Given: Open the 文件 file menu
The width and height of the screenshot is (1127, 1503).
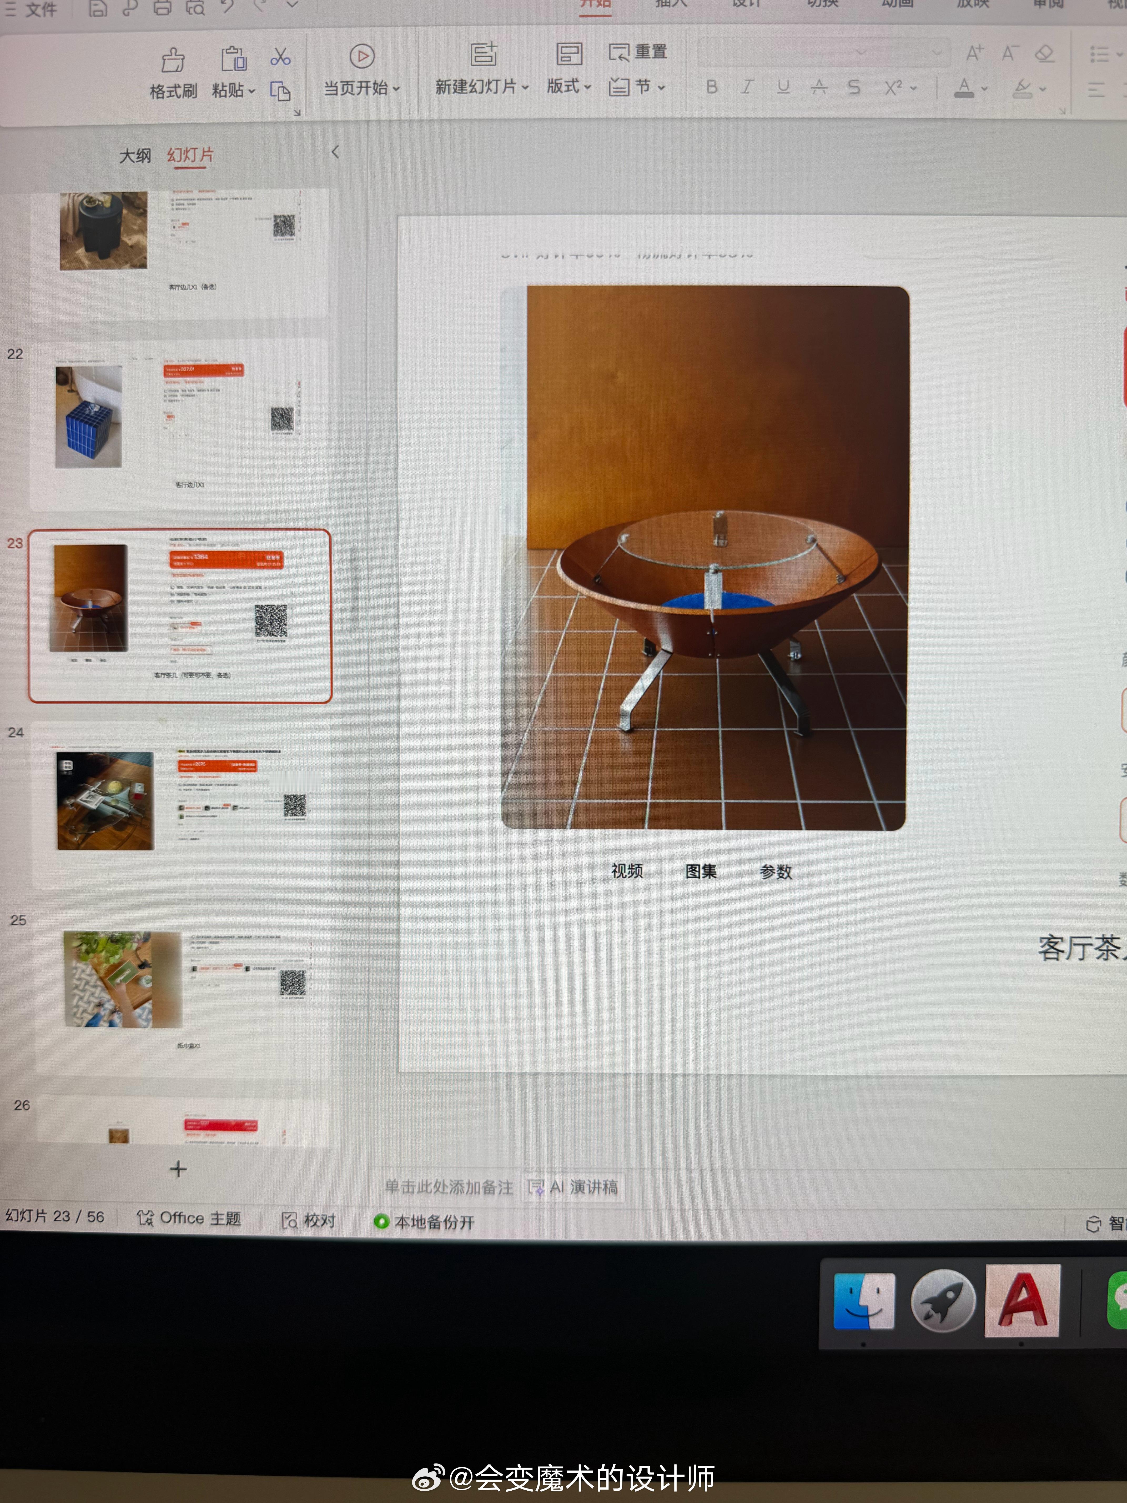Looking at the screenshot, I should click(x=31, y=9).
